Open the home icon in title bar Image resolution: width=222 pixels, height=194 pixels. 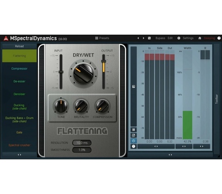[200, 38]
